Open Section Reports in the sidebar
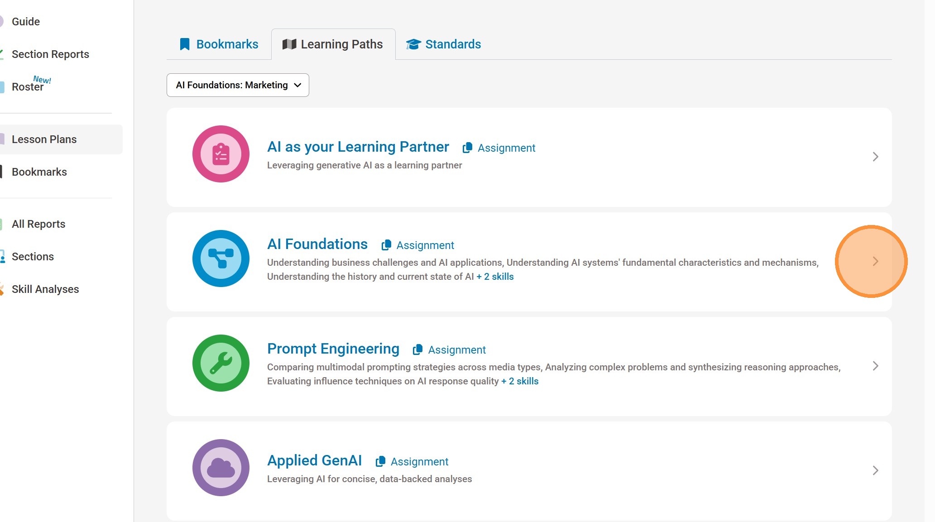 (x=50, y=54)
